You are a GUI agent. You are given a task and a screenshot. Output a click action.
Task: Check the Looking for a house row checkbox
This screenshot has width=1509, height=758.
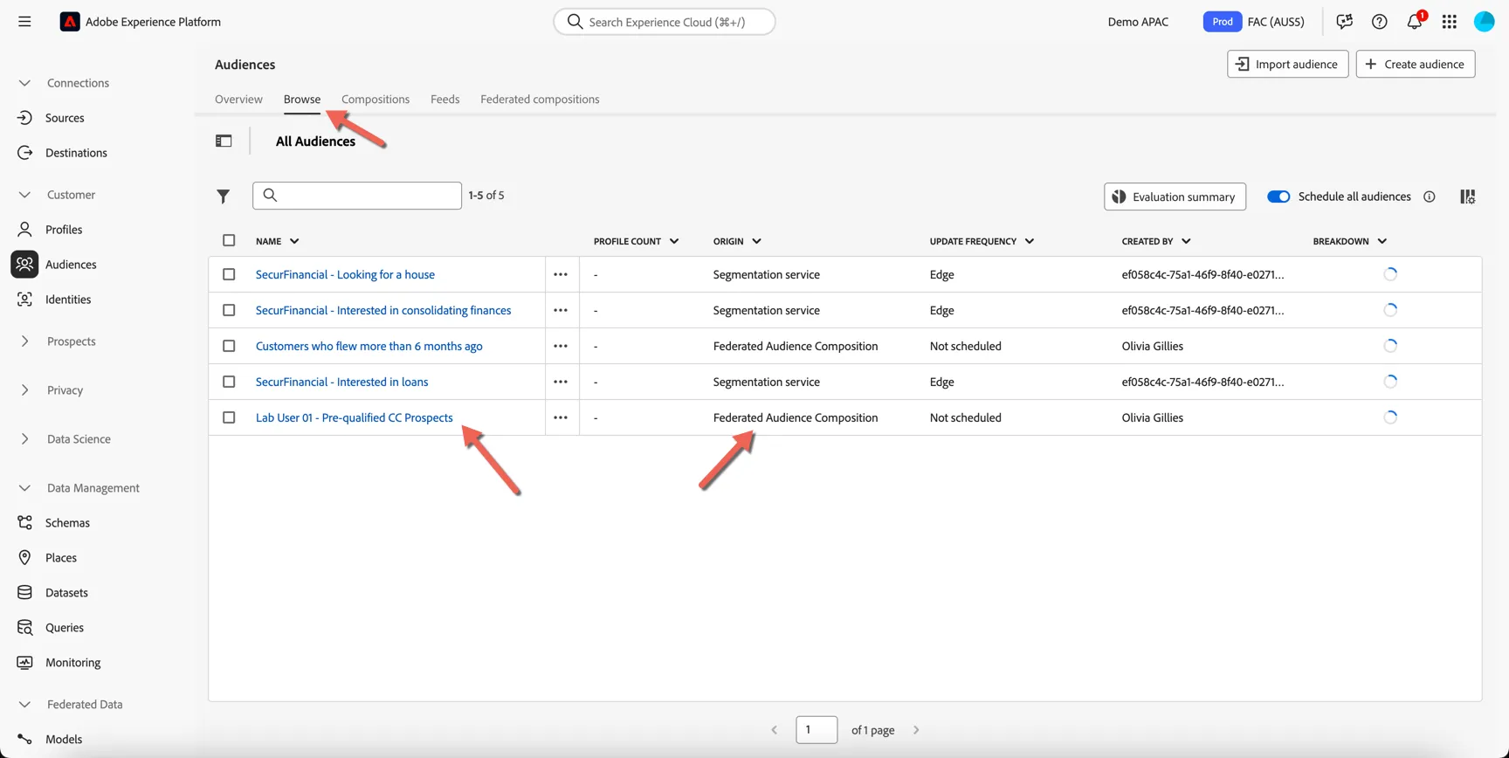pos(229,274)
